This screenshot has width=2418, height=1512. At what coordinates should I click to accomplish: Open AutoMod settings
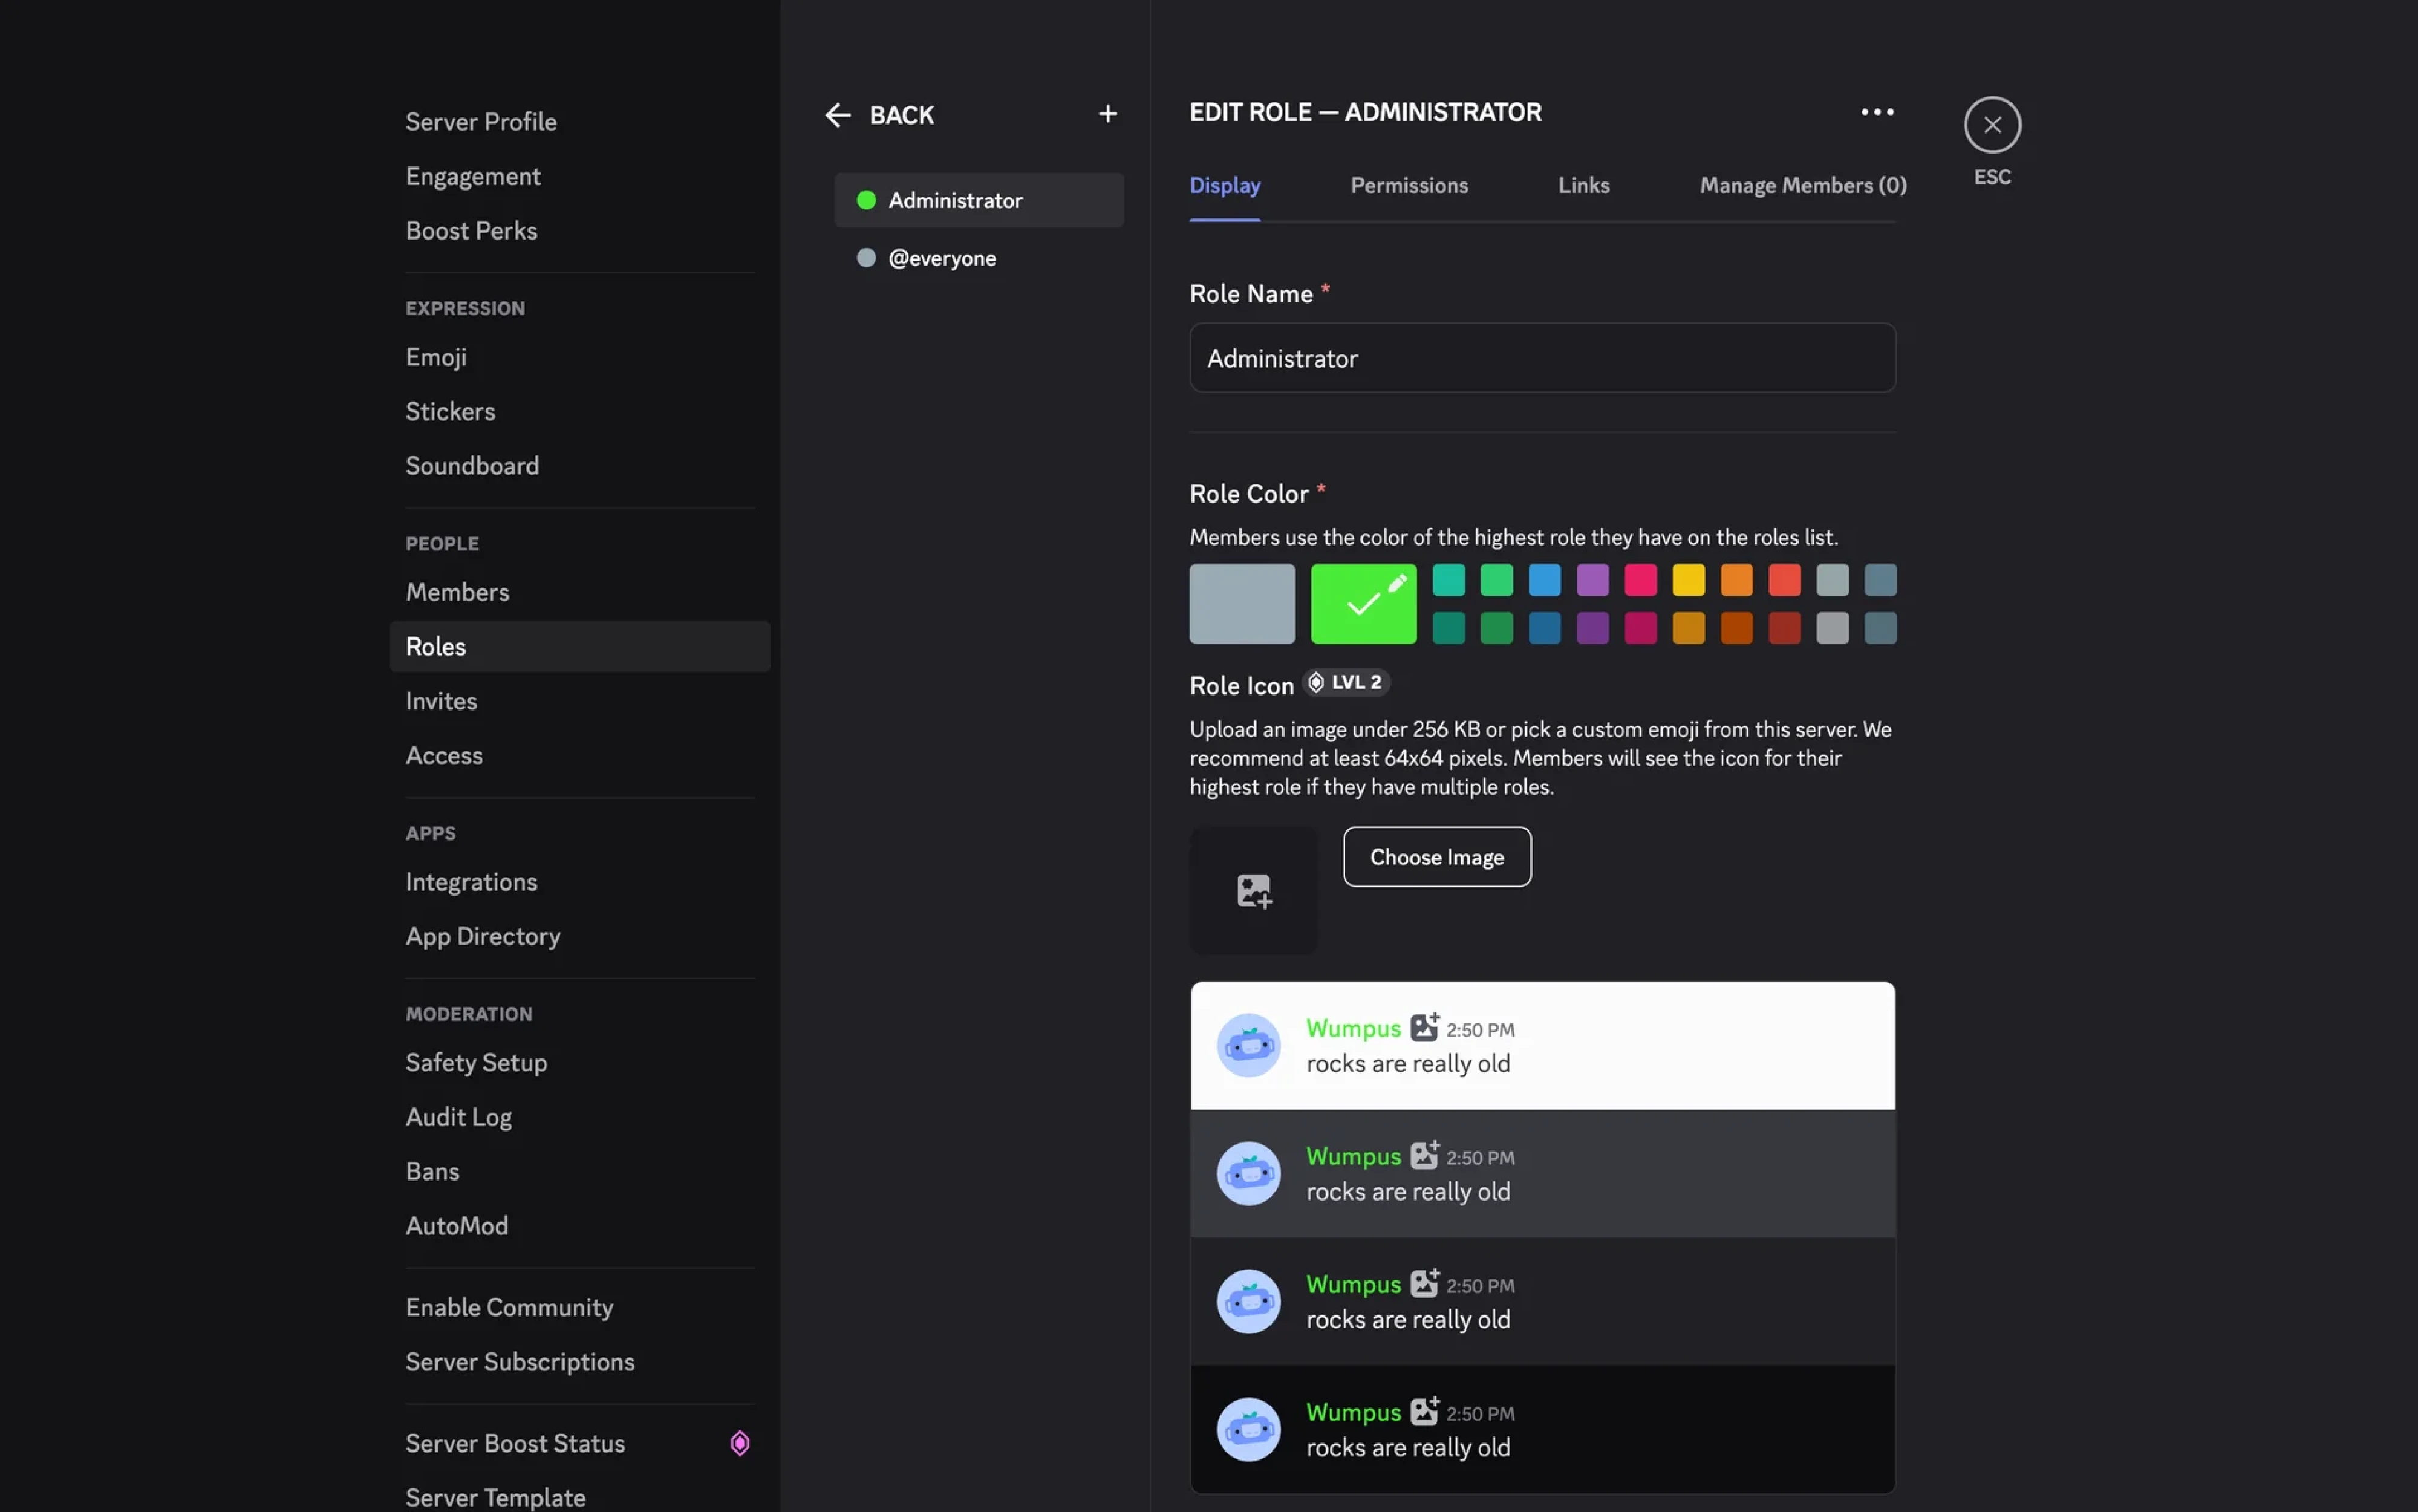580,1226
